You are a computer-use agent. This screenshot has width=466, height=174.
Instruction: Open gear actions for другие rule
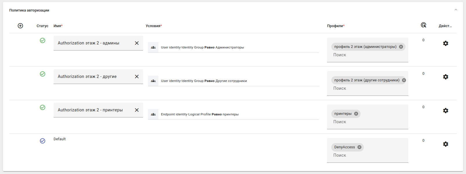pyautogui.click(x=445, y=77)
